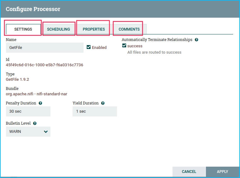The image size is (240, 178).
Task: Click the Automatically Terminate Relationships label
Action: 157,40
